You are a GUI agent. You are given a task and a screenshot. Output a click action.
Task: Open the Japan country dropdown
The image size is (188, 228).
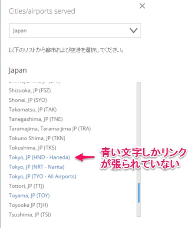pyautogui.click(x=75, y=30)
